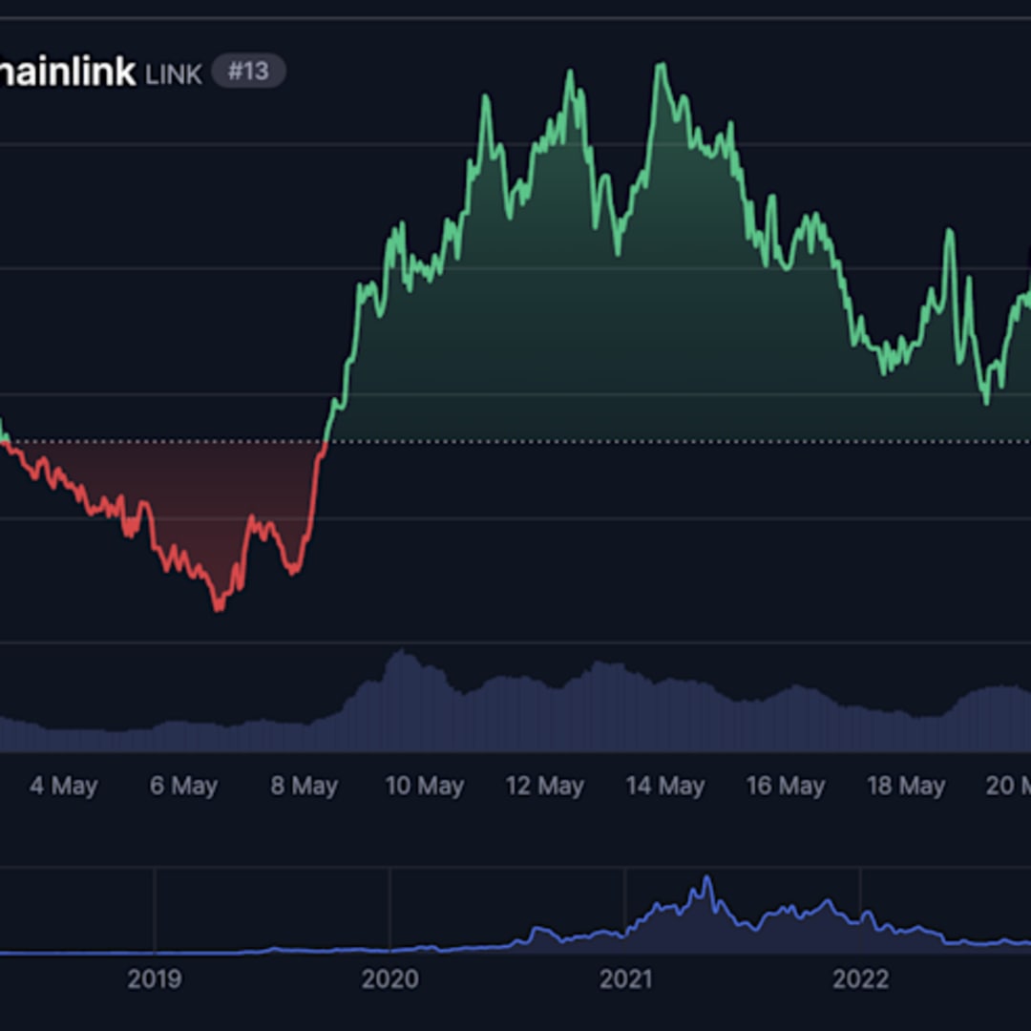Click the 12 May axis label
Viewport: 1031px width, 1031px height.
tap(546, 786)
